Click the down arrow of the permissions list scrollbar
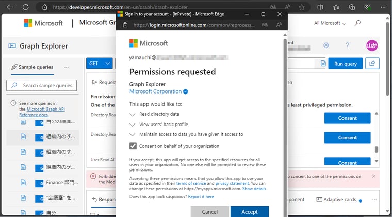 377,161
